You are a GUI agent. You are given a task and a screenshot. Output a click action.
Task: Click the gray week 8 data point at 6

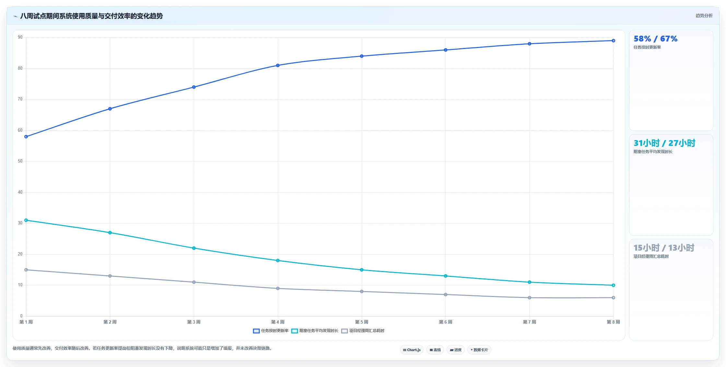point(613,298)
